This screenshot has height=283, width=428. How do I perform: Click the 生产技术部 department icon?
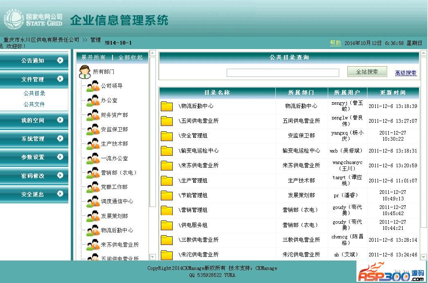point(93,144)
